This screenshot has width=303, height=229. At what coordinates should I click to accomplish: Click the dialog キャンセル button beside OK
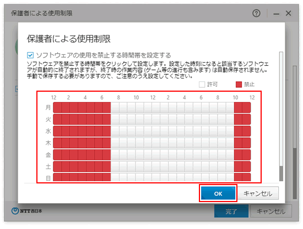coord(258,193)
